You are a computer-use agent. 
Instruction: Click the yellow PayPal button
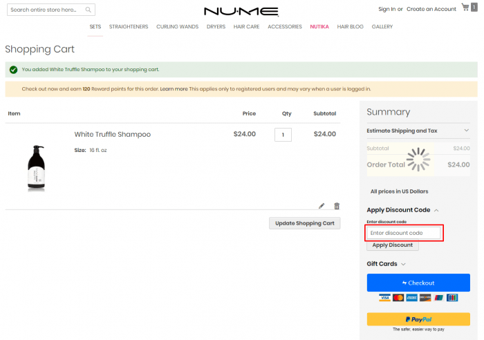pos(418,319)
